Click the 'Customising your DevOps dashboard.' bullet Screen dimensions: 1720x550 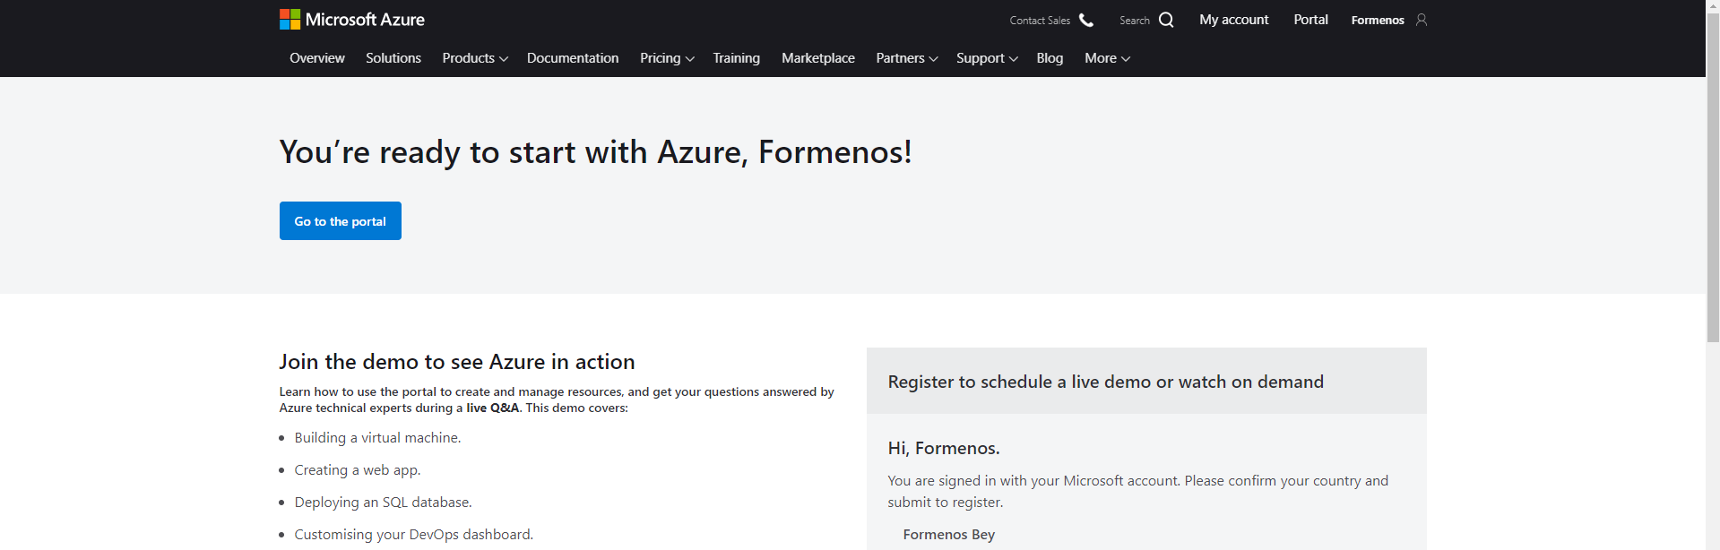point(414,535)
